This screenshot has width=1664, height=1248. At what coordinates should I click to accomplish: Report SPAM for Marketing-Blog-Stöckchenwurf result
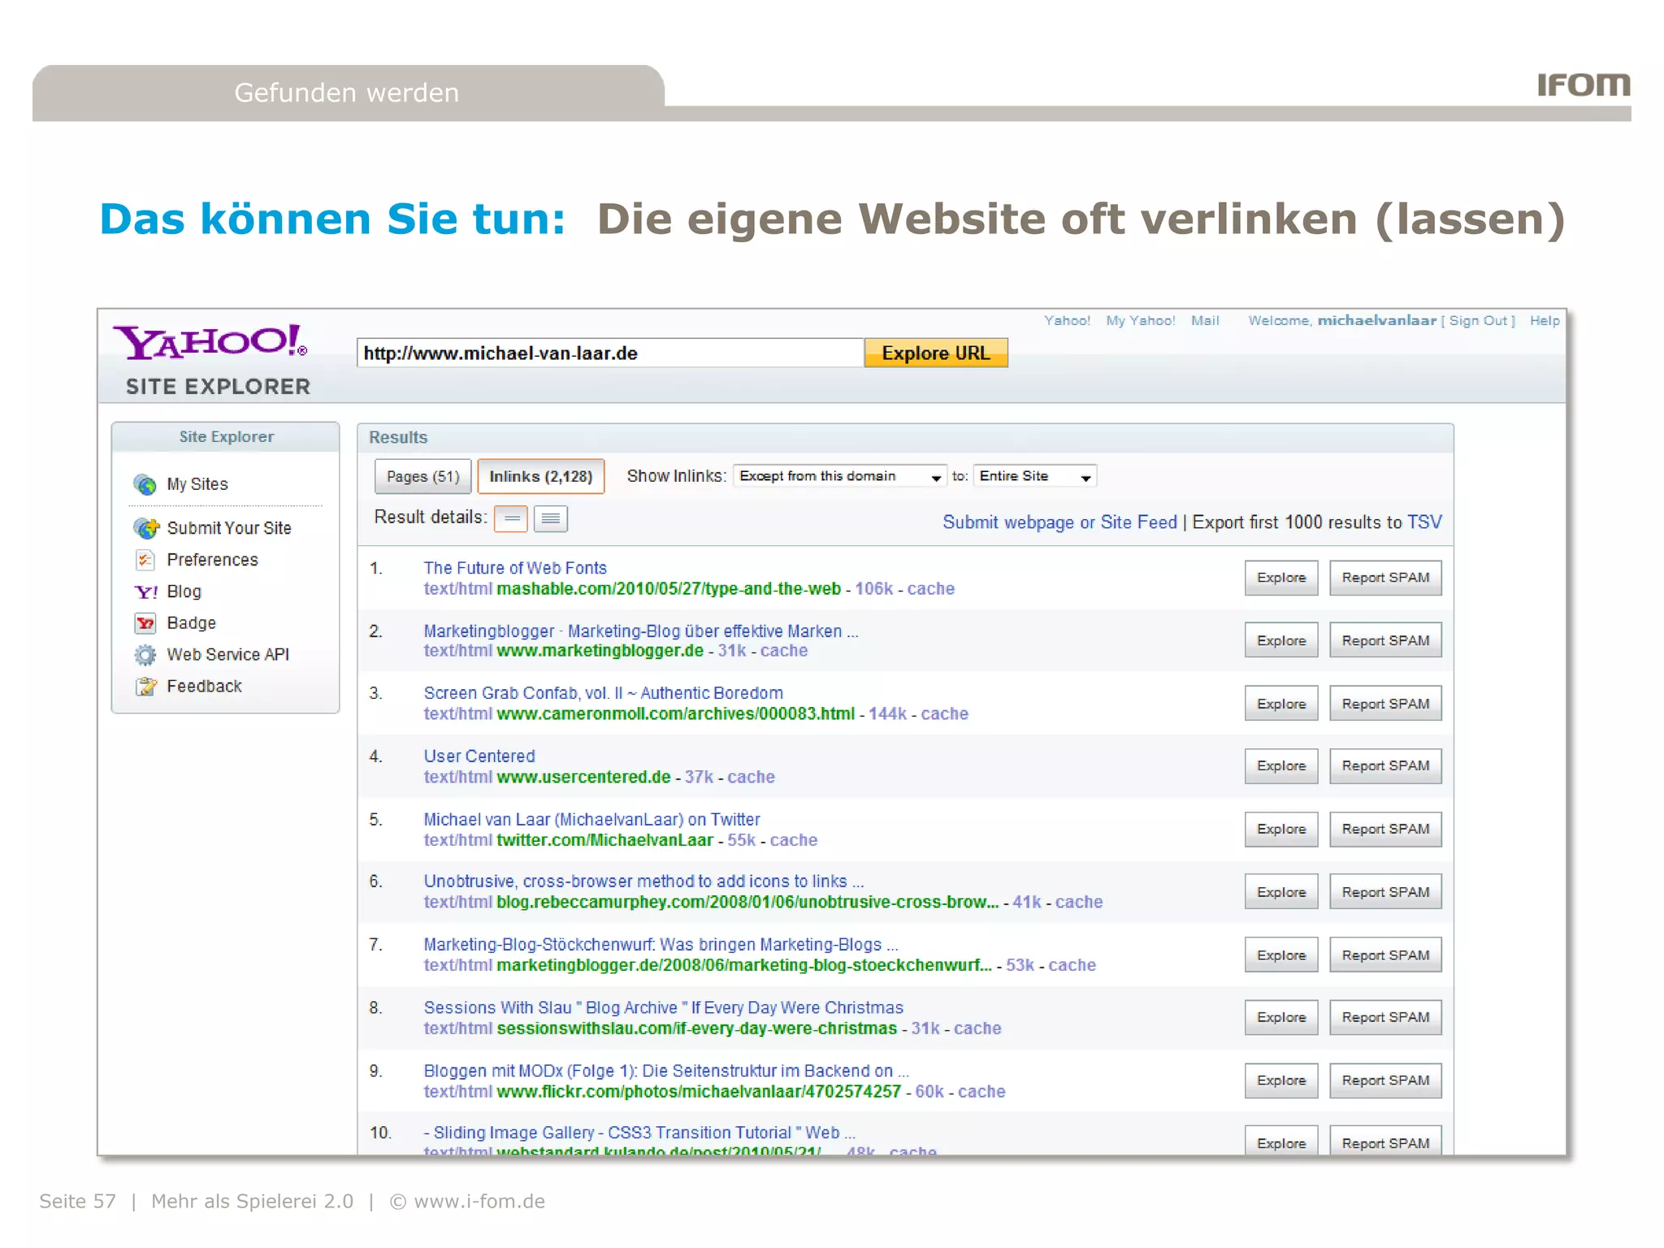pos(1385,955)
